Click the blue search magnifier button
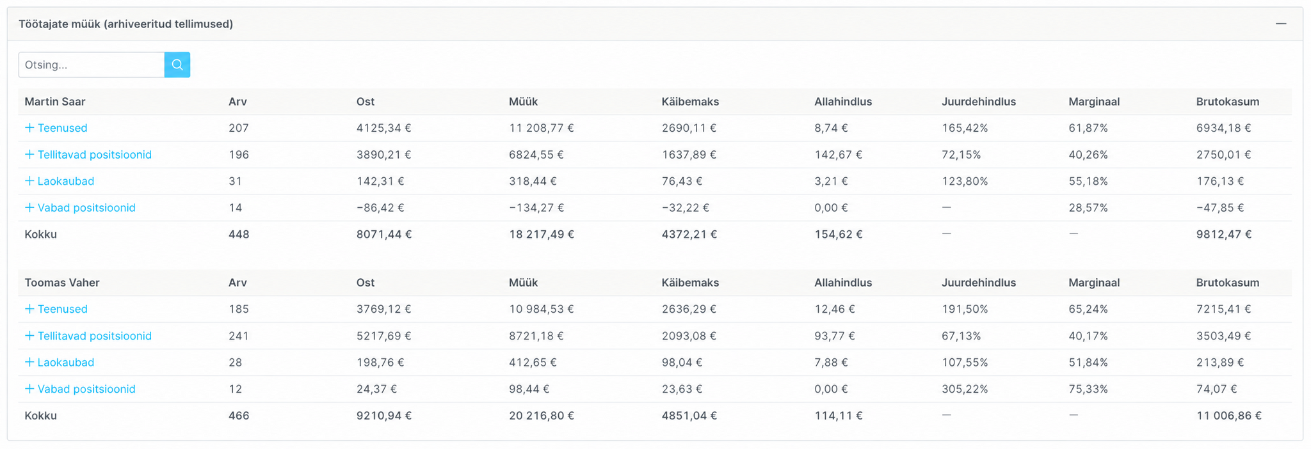1311x449 pixels. [x=177, y=65]
